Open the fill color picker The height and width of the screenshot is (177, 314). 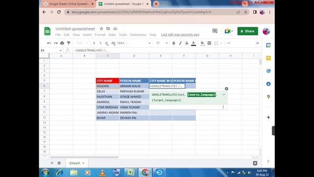(x=203, y=43)
